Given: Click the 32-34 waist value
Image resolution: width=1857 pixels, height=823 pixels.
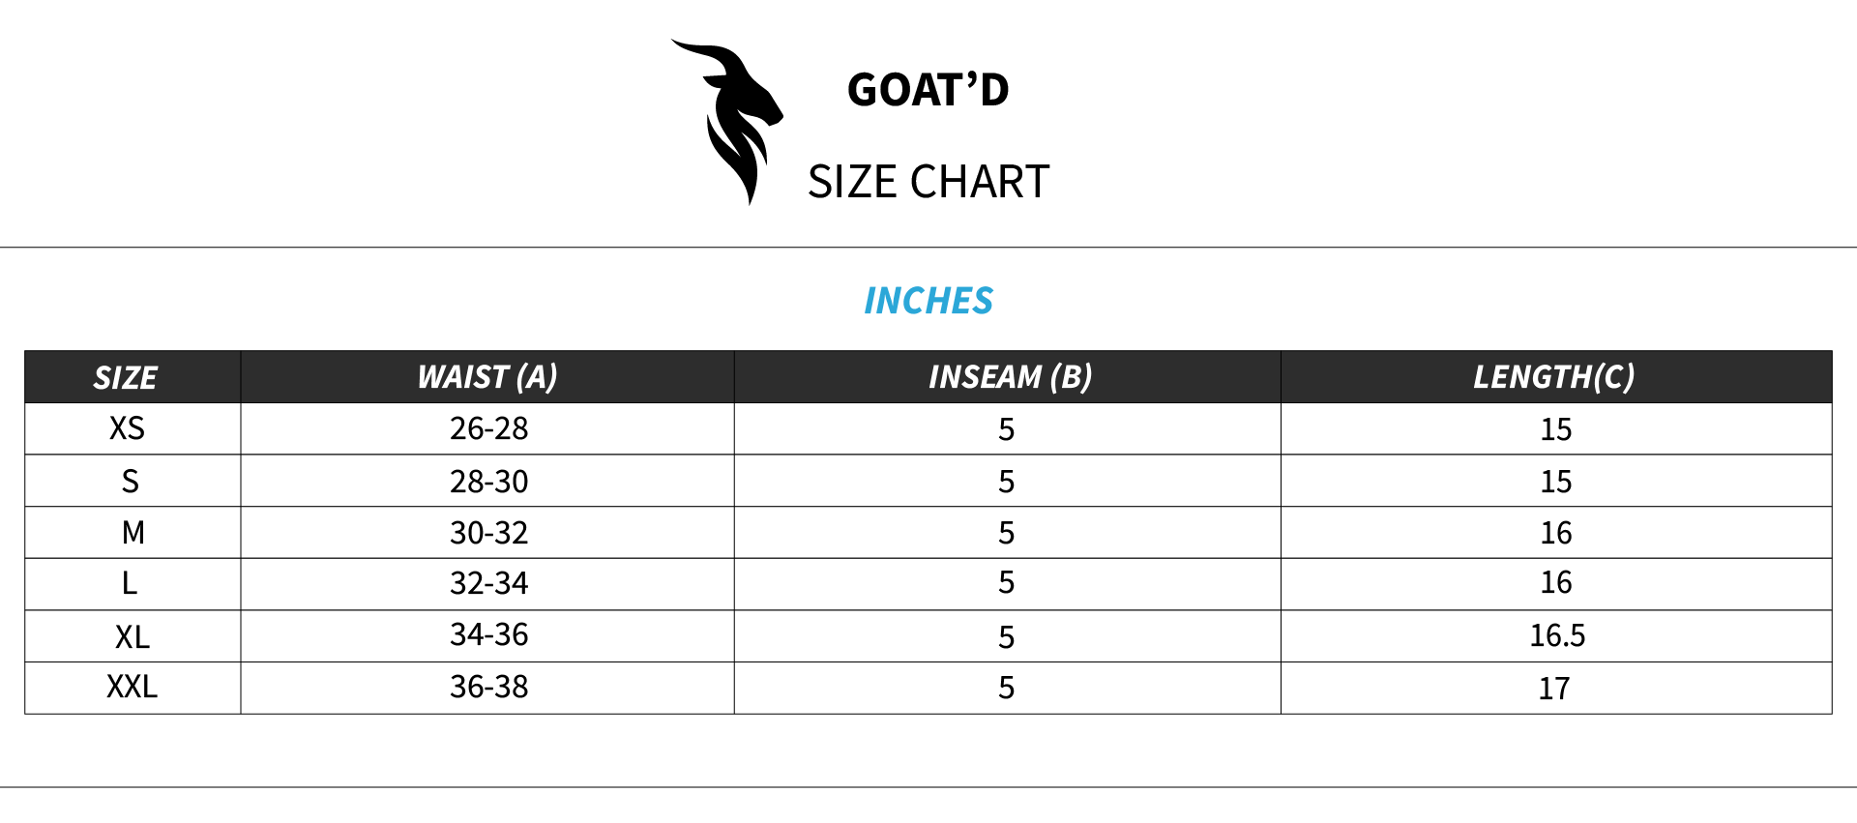Looking at the screenshot, I should 488,583.
